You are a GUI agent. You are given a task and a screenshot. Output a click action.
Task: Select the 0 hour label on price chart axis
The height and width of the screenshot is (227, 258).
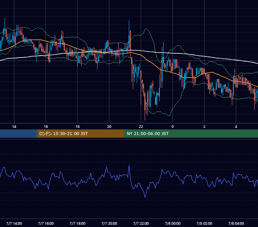coord(173,127)
